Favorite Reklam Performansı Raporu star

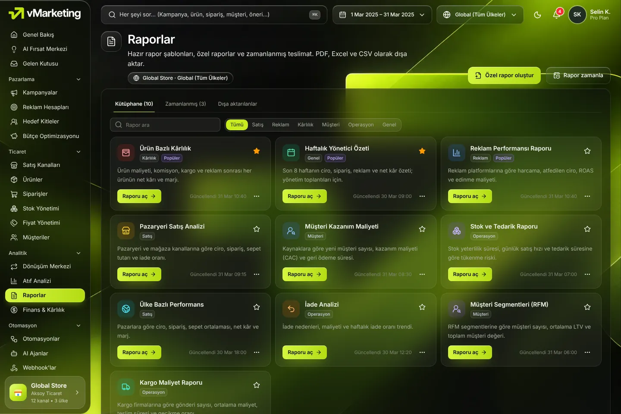(x=587, y=151)
